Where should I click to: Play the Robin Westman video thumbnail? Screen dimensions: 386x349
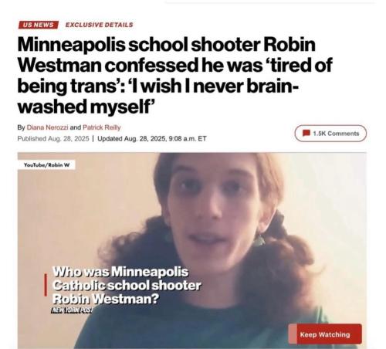click(x=192, y=250)
